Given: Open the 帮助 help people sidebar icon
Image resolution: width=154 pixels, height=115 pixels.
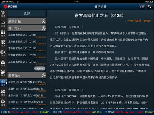Looking at the screenshot, I should click(x=3, y=93).
